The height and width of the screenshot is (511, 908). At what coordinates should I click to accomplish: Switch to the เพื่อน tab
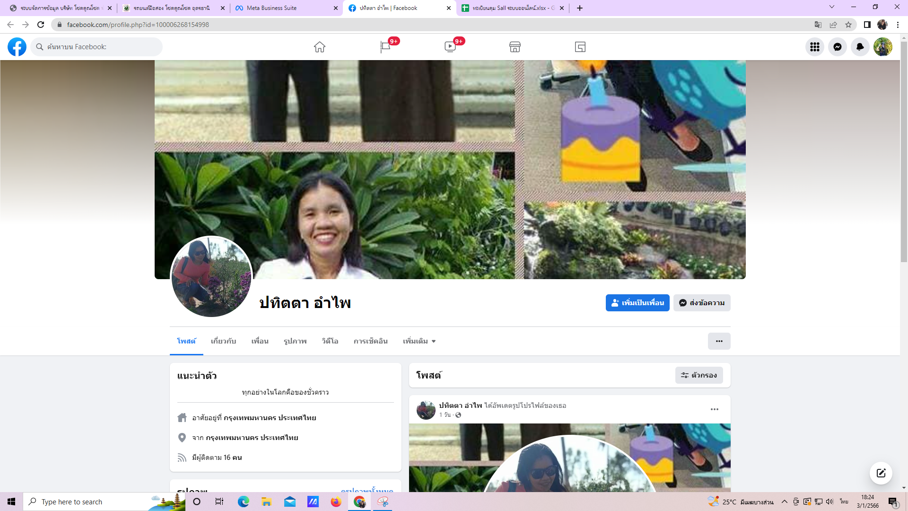pos(260,341)
